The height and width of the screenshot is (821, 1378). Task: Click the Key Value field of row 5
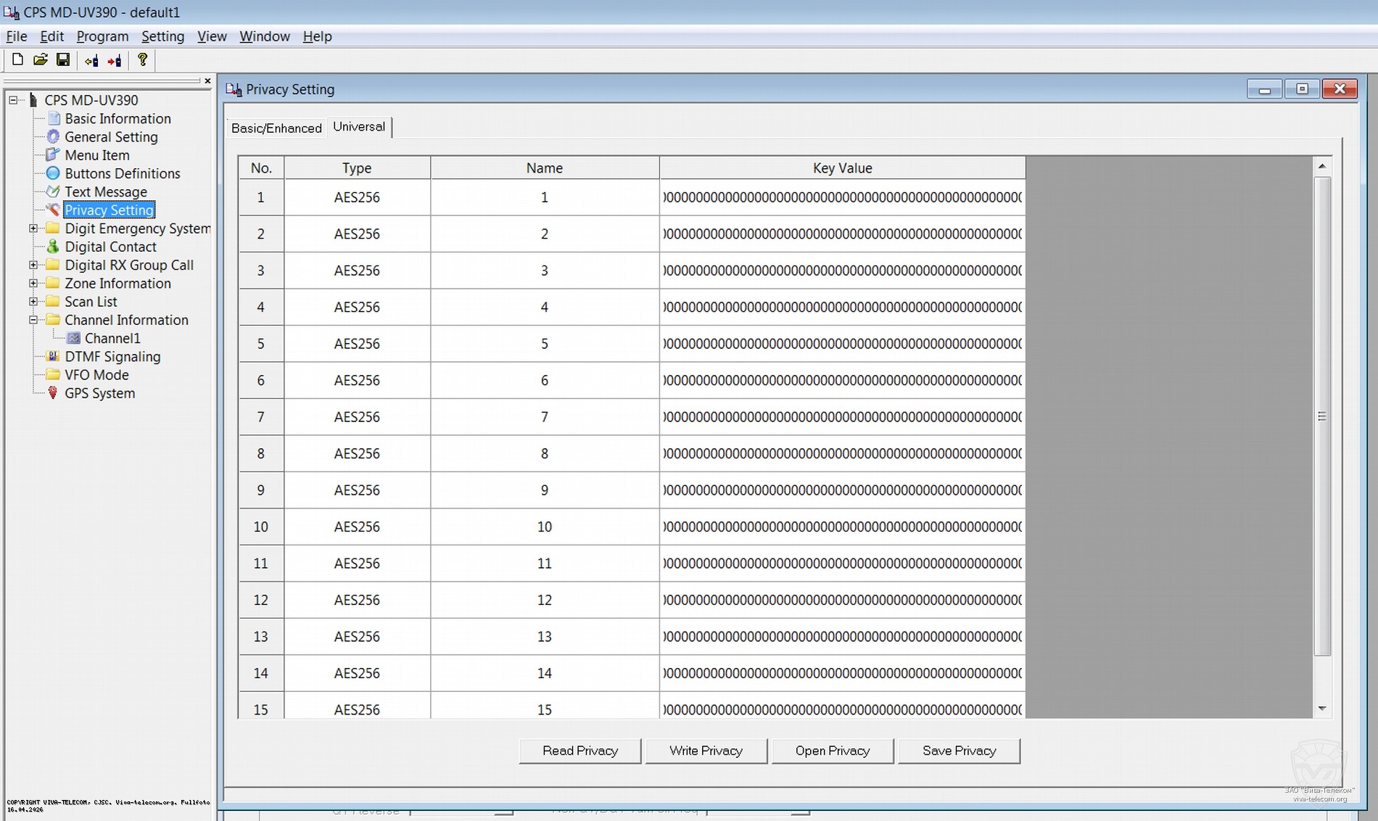pos(841,344)
